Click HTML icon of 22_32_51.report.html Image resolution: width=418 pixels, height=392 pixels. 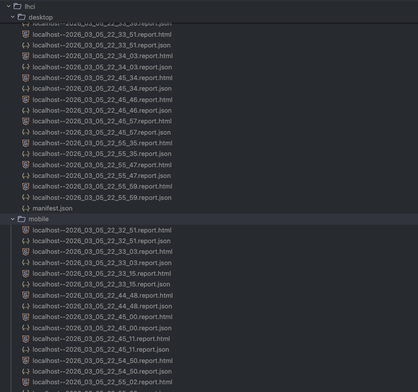pyautogui.click(x=25, y=230)
